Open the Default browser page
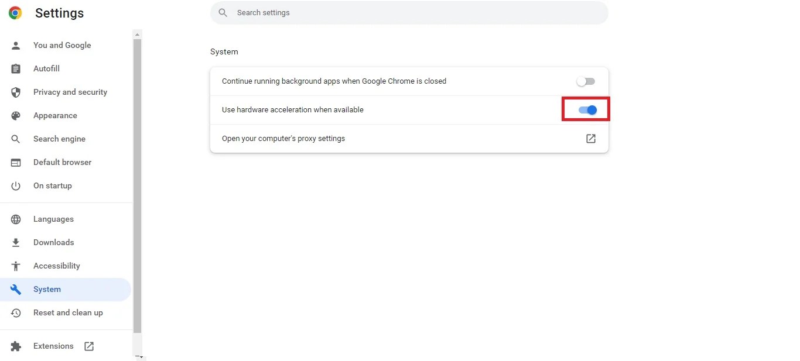 pos(62,162)
